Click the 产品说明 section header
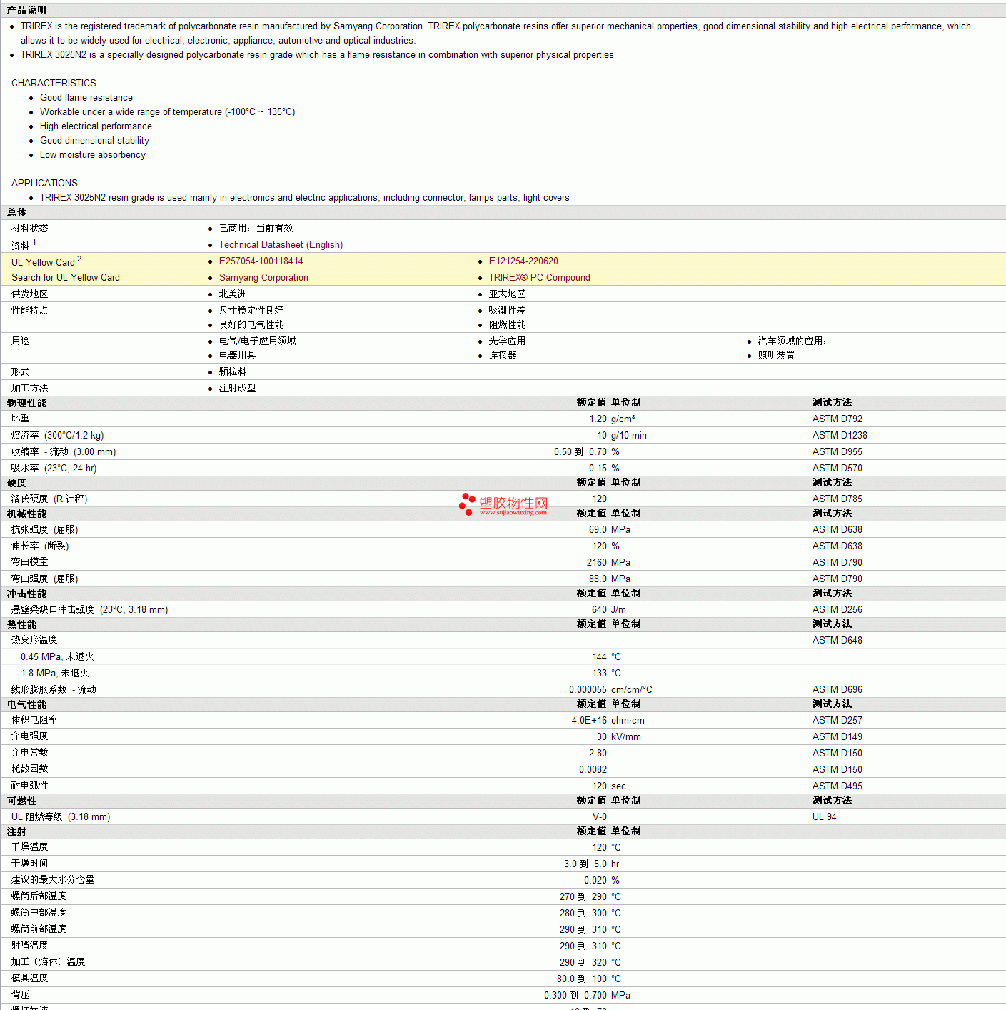Image resolution: width=1006 pixels, height=1010 pixels. (26, 10)
